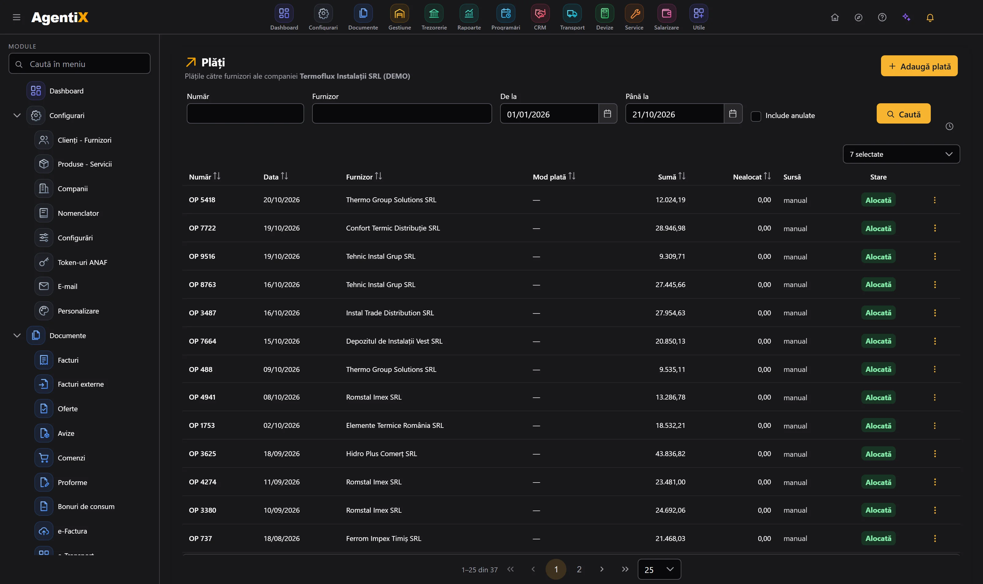The image size is (983, 584).
Task: Open the Devize module icon
Action: (604, 14)
